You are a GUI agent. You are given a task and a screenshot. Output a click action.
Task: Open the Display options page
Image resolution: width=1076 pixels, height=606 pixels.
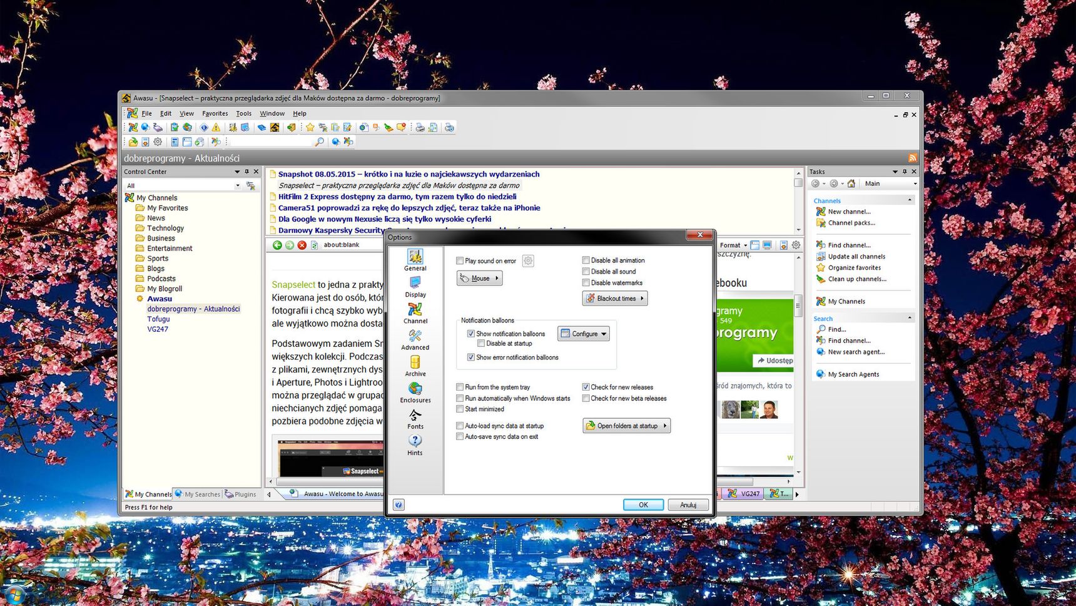415,287
